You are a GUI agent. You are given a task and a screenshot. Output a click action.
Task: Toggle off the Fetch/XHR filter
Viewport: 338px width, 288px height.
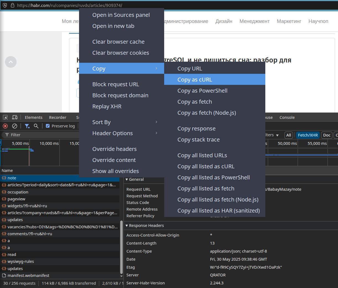(308, 135)
